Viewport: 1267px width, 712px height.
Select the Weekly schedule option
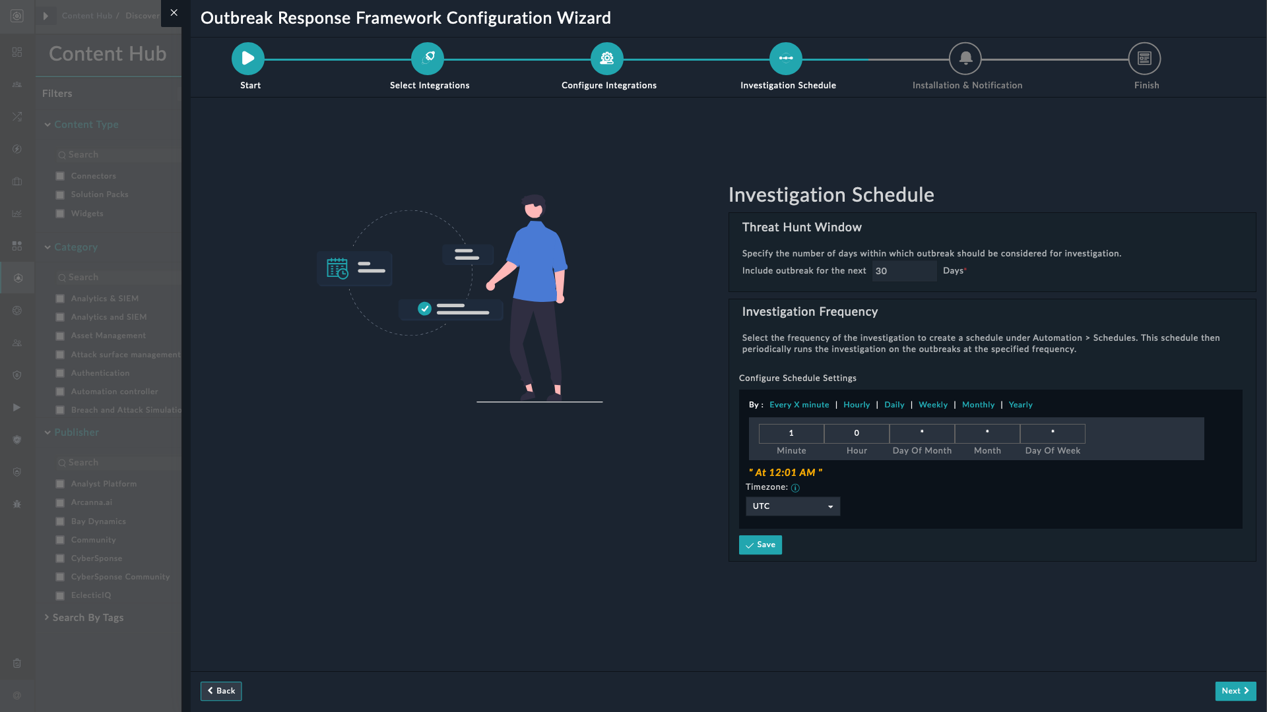pos(933,405)
